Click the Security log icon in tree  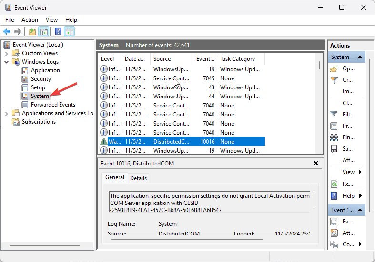[x=25, y=79]
